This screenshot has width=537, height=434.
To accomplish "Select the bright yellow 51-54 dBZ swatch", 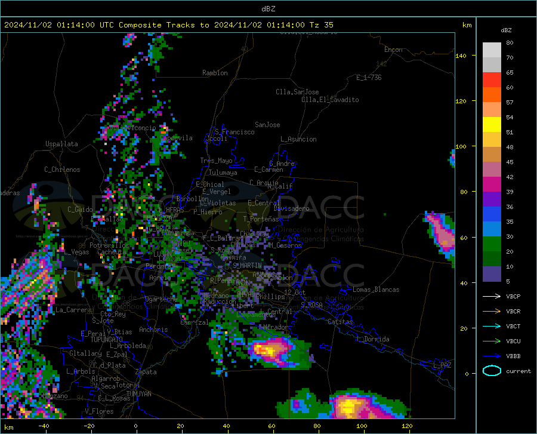I will (492, 125).
